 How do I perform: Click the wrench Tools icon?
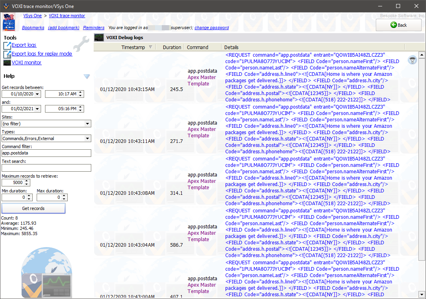pos(81,42)
